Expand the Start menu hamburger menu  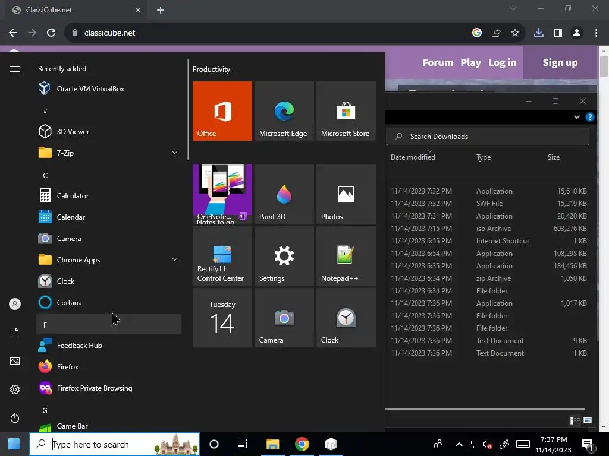[x=15, y=69]
